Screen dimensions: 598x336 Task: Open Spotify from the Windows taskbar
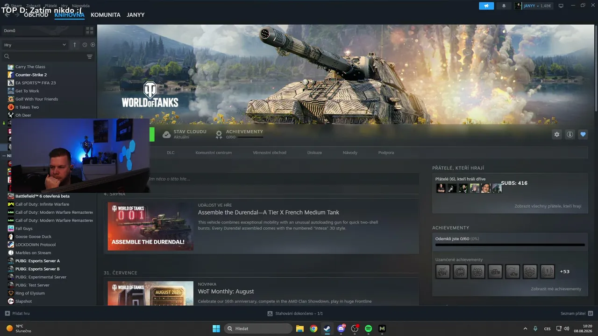368,329
